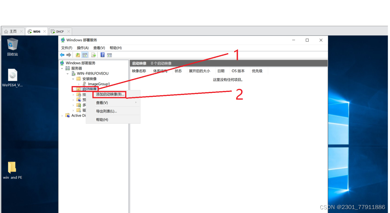Collapse the WIN-FI89LFOVEOU server node

tap(68, 74)
